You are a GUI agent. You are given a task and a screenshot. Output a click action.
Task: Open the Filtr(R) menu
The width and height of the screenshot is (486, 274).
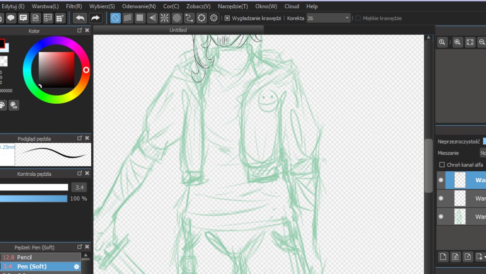[74, 6]
